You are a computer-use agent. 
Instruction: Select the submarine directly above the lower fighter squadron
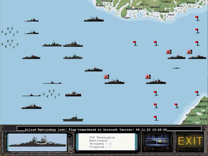pos(52,82)
